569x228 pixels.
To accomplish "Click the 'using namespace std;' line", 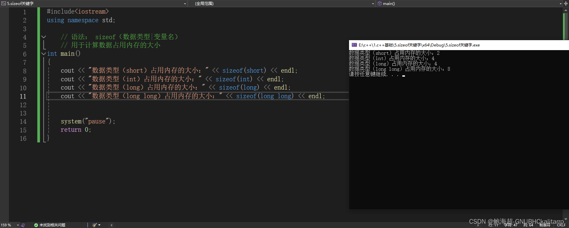I will [81, 20].
